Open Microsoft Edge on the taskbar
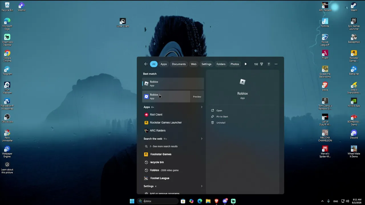This screenshot has height=205, width=365. coord(200,201)
